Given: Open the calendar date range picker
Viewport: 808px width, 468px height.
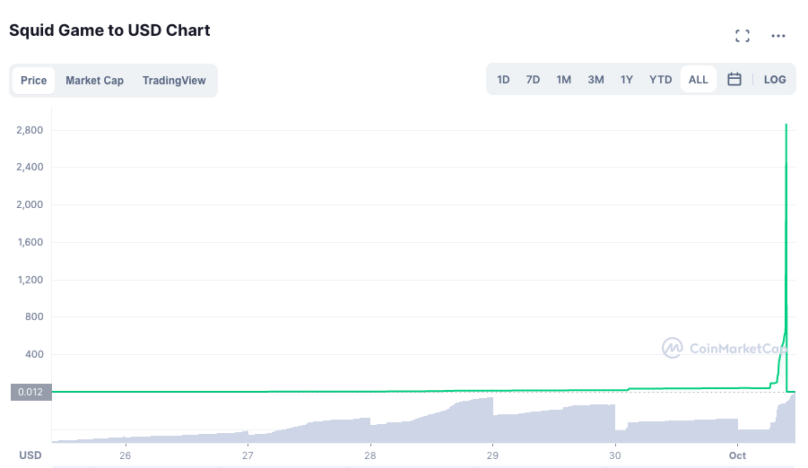Looking at the screenshot, I should tap(734, 80).
